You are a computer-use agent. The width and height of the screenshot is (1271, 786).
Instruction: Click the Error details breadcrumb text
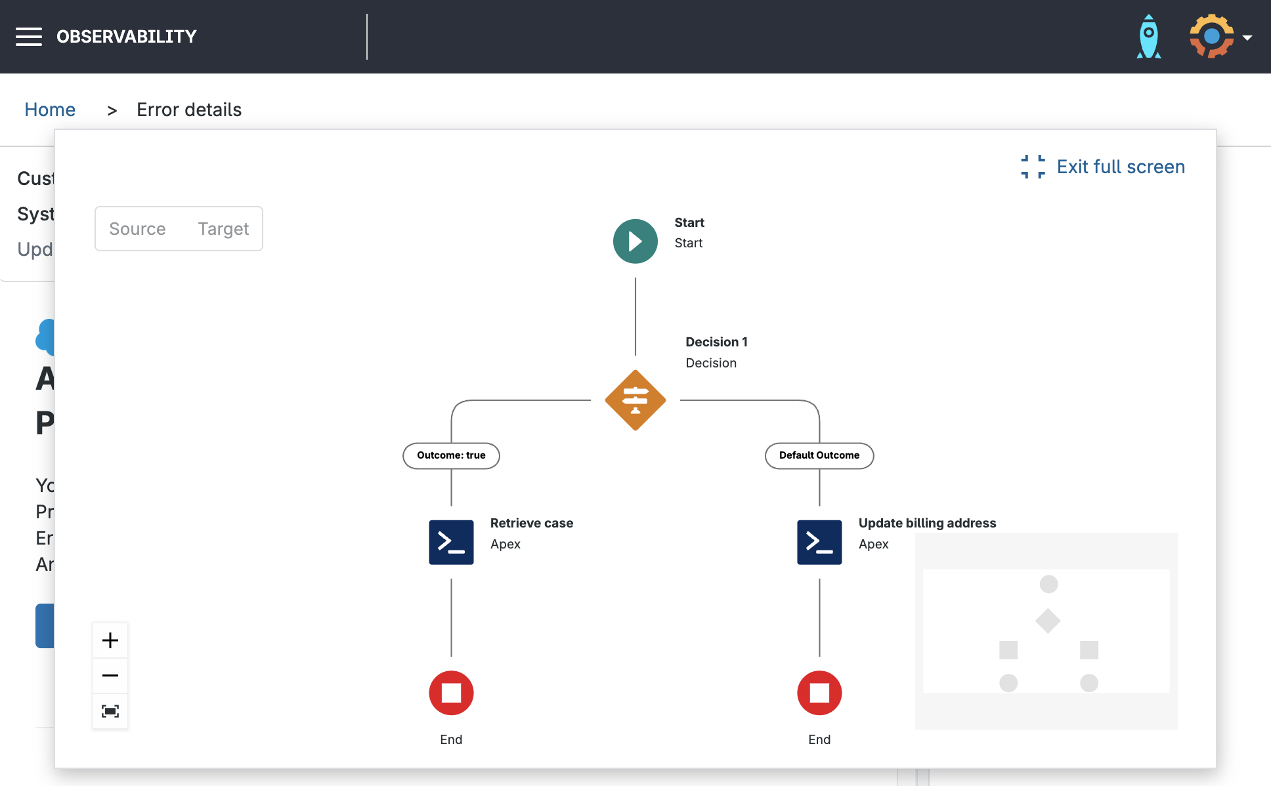pos(189,110)
